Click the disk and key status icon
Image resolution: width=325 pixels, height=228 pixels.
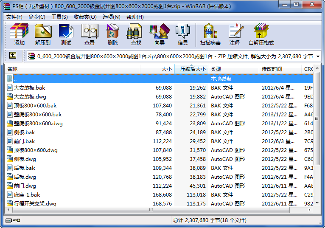pyautogui.click(x=12, y=220)
